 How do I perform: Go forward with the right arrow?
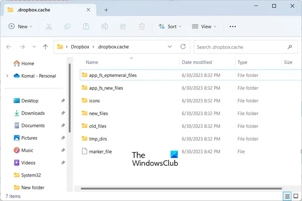(22, 47)
